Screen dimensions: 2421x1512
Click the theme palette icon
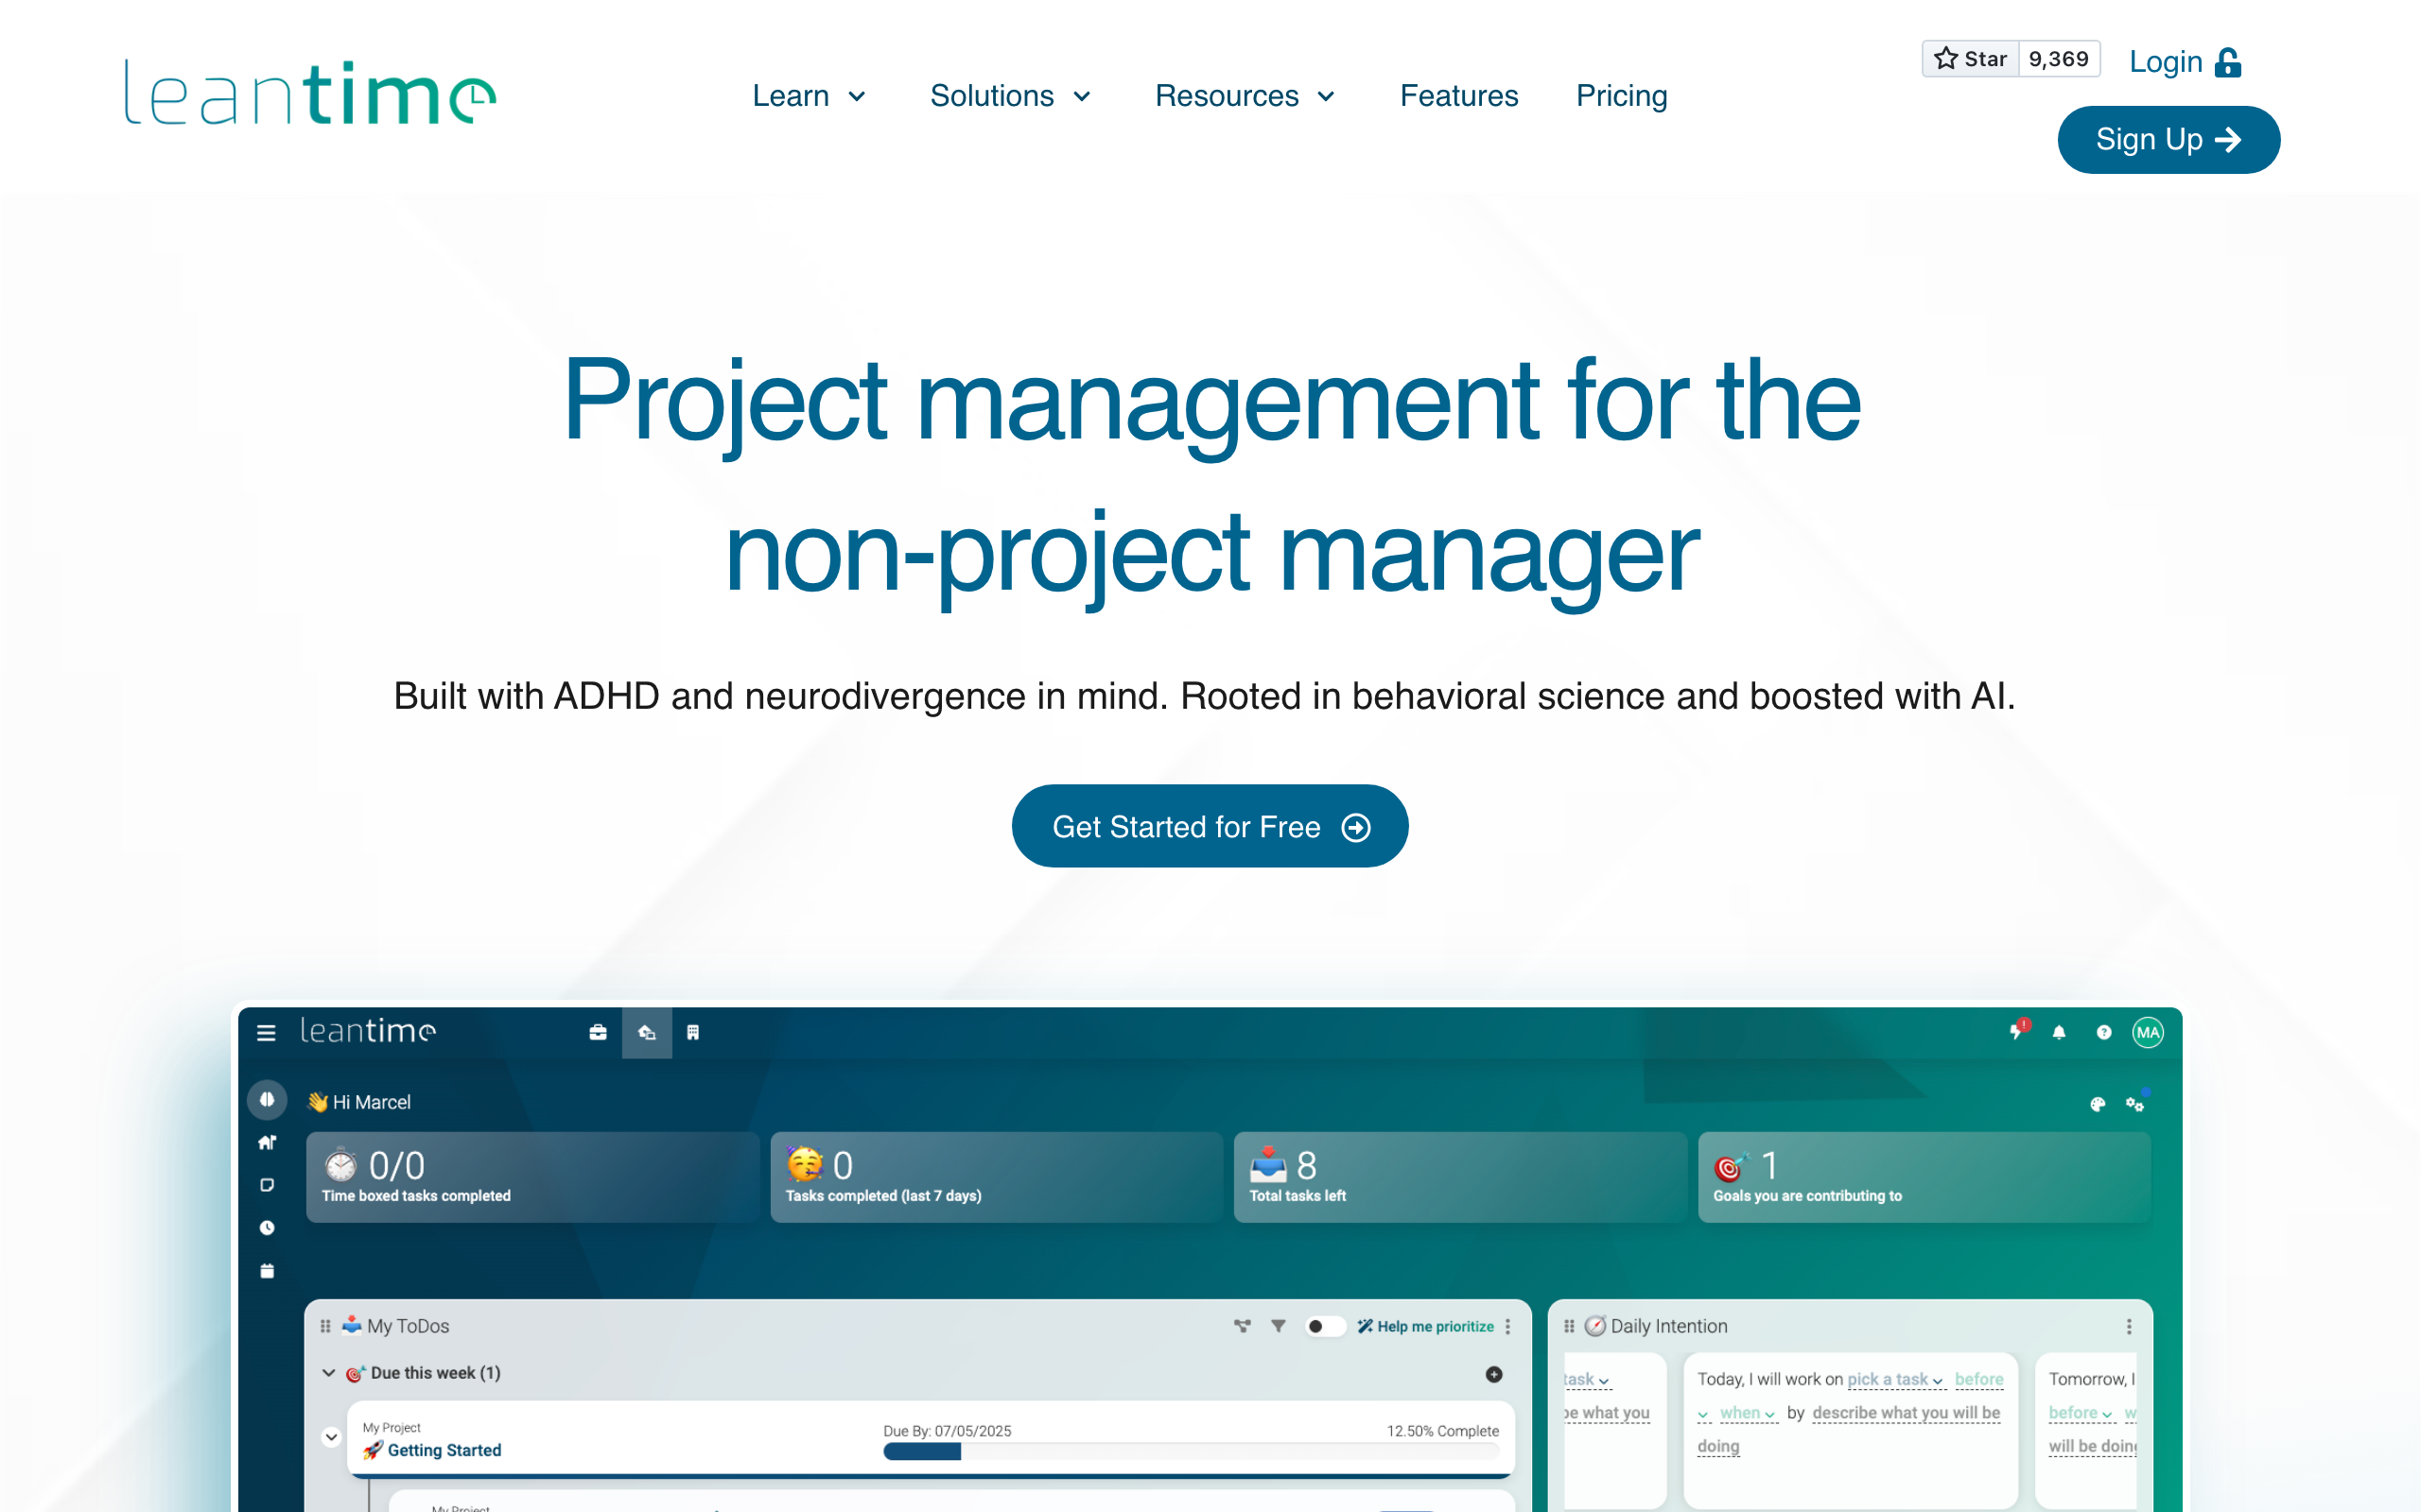[2098, 1104]
